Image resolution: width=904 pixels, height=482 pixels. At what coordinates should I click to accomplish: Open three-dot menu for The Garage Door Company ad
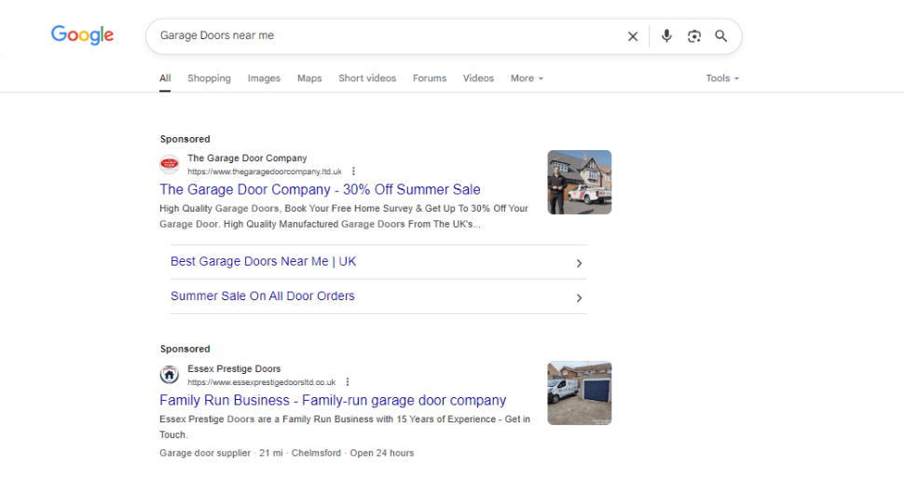click(x=353, y=172)
